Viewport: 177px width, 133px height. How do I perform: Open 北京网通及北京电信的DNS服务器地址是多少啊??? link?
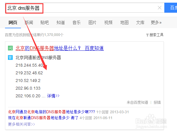(52, 112)
